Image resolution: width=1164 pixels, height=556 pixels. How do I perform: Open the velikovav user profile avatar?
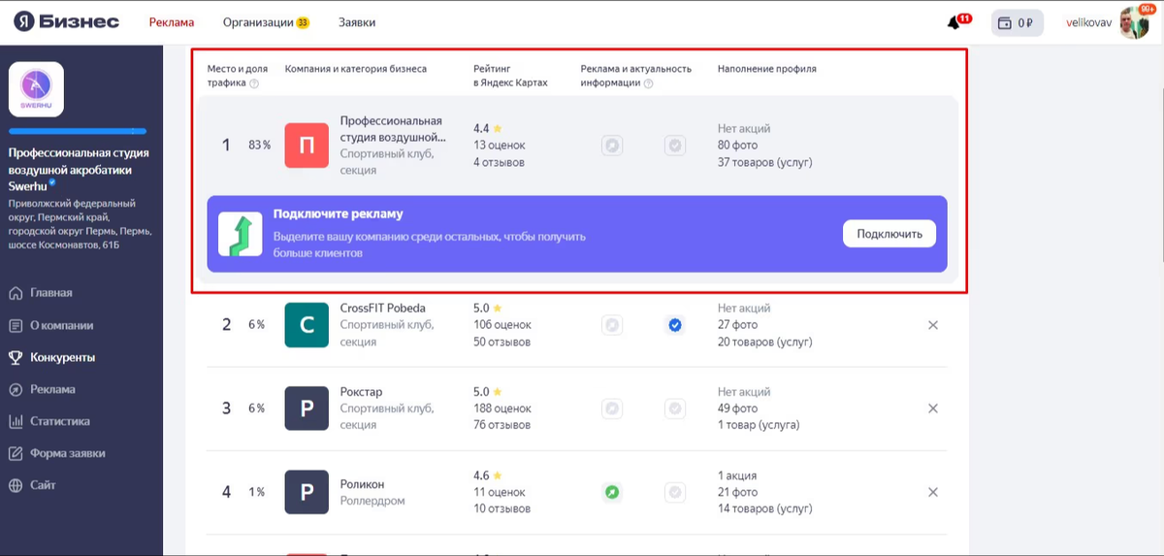point(1133,22)
